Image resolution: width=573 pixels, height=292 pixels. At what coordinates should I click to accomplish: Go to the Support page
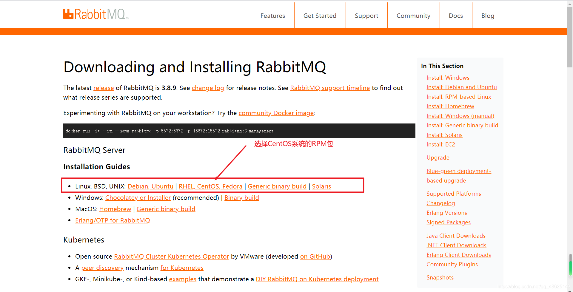[x=366, y=16]
